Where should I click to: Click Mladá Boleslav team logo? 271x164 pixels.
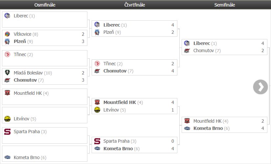click(x=7, y=73)
